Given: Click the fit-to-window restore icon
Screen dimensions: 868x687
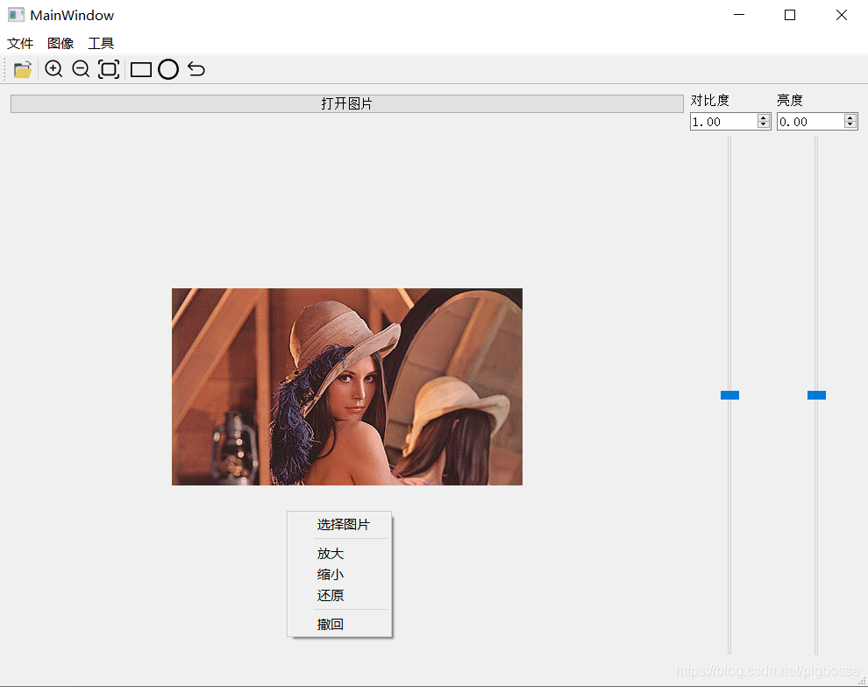Looking at the screenshot, I should 109,69.
